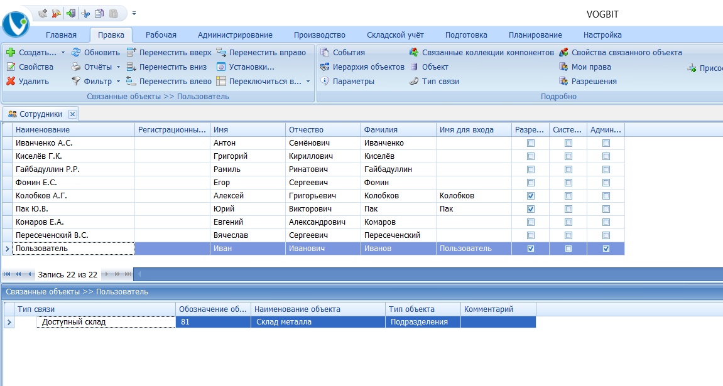Enable the permission checkbox for Иванченко А.С.
Image resolution: width=723 pixels, height=386 pixels.
531,143
